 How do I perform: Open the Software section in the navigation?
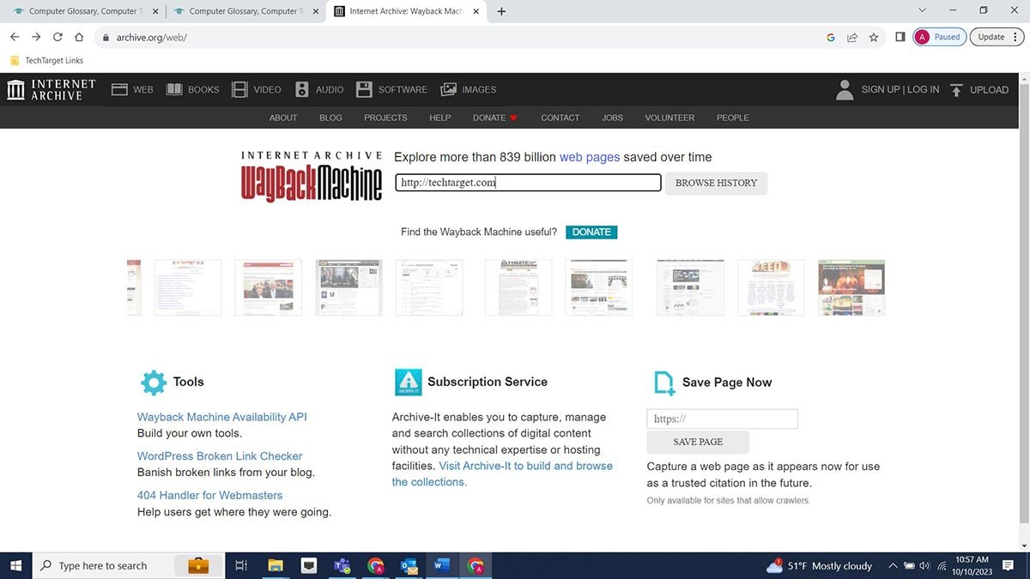pyautogui.click(x=391, y=89)
